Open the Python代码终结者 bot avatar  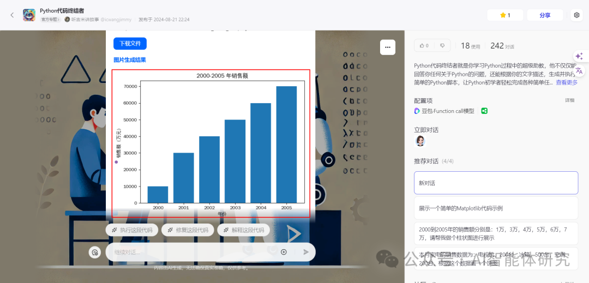29,15
